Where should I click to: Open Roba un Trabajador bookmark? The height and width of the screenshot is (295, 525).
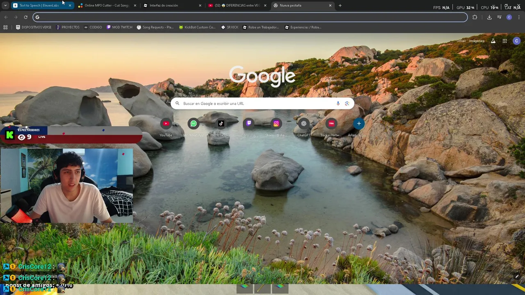[261, 27]
